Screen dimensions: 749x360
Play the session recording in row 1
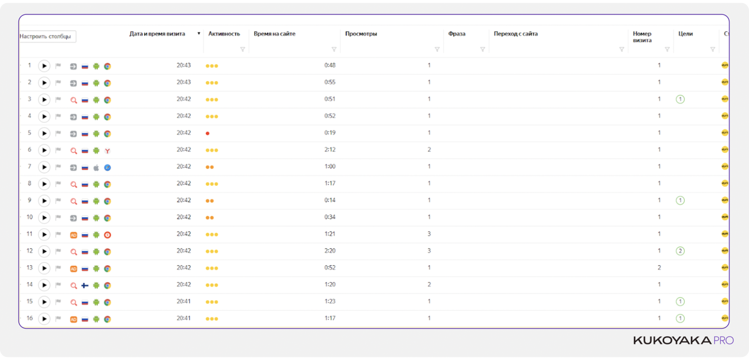point(44,66)
